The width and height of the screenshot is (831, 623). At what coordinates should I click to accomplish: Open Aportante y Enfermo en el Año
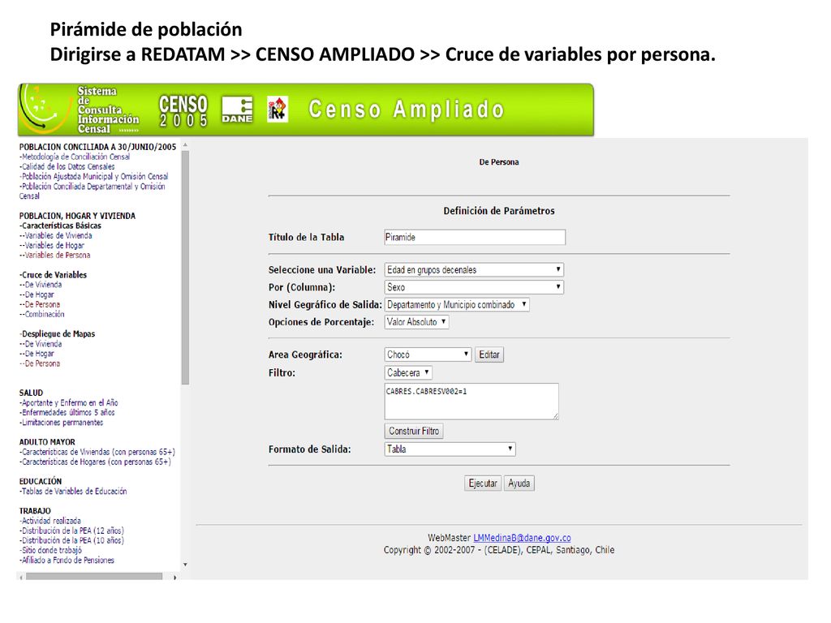(69, 402)
